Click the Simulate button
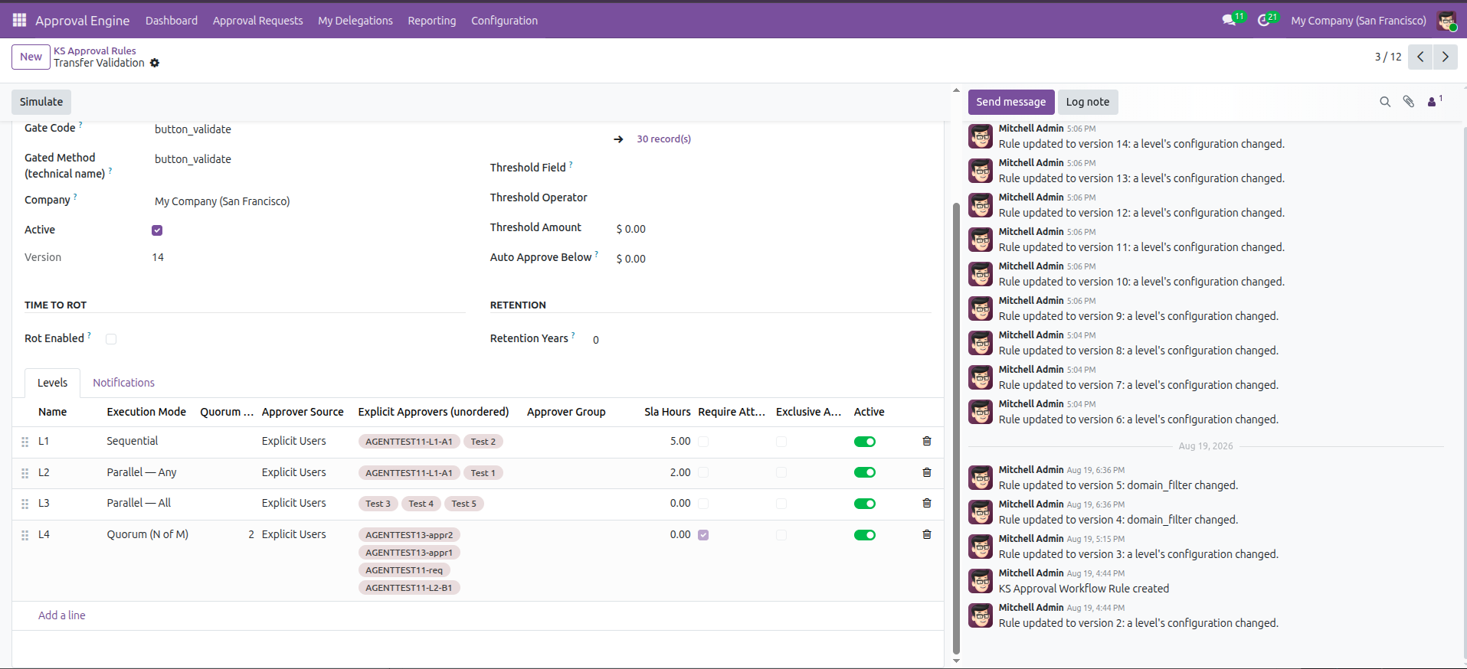 coord(41,102)
